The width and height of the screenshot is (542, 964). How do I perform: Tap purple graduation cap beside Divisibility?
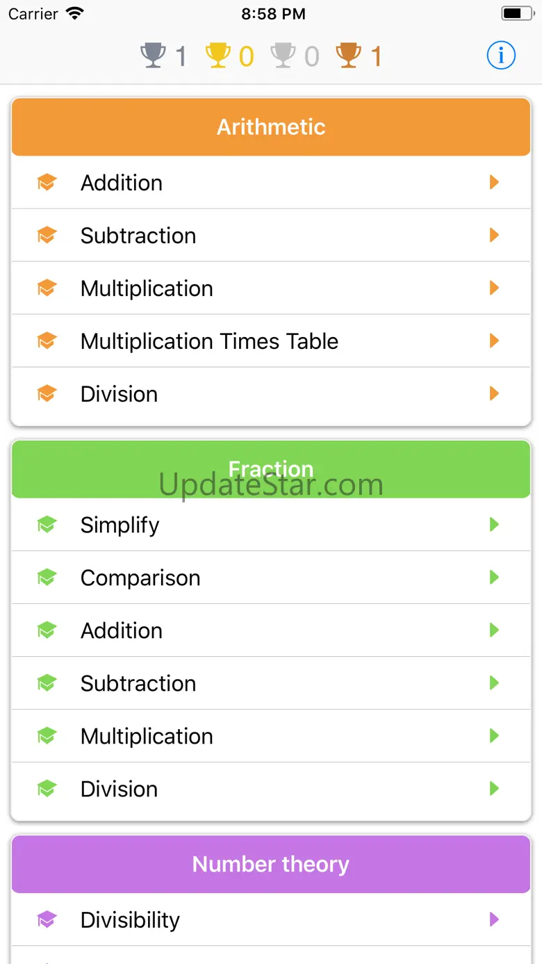click(47, 920)
